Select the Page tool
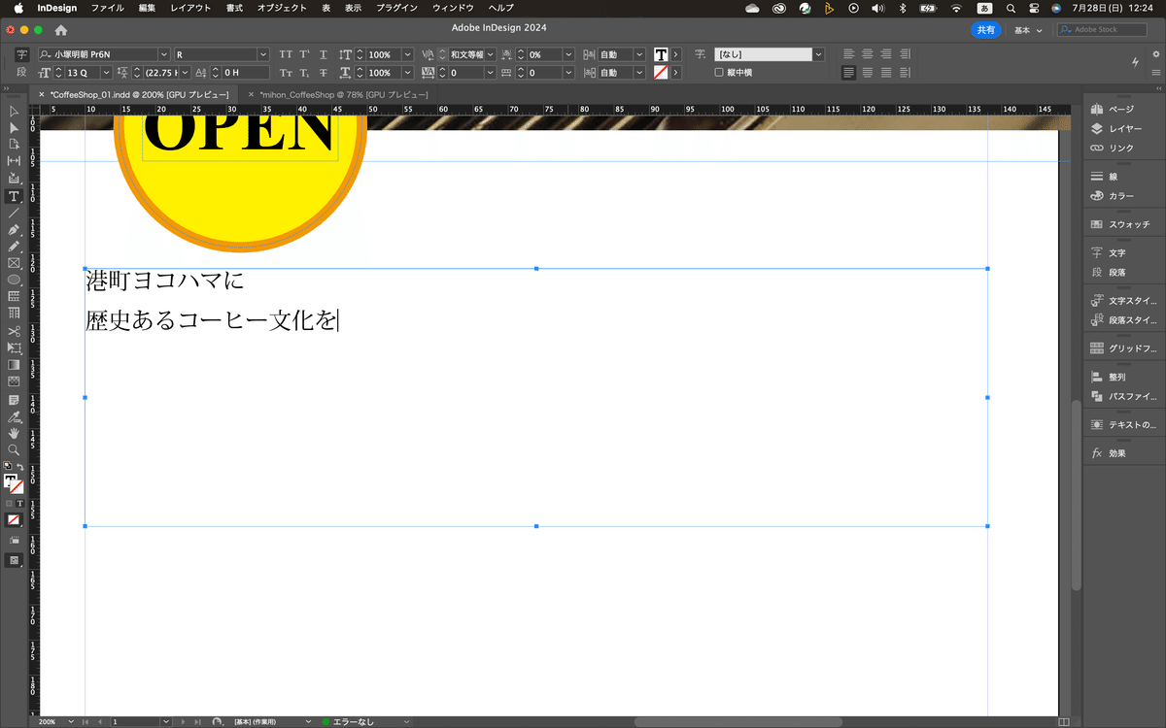1166x728 pixels. coord(14,145)
